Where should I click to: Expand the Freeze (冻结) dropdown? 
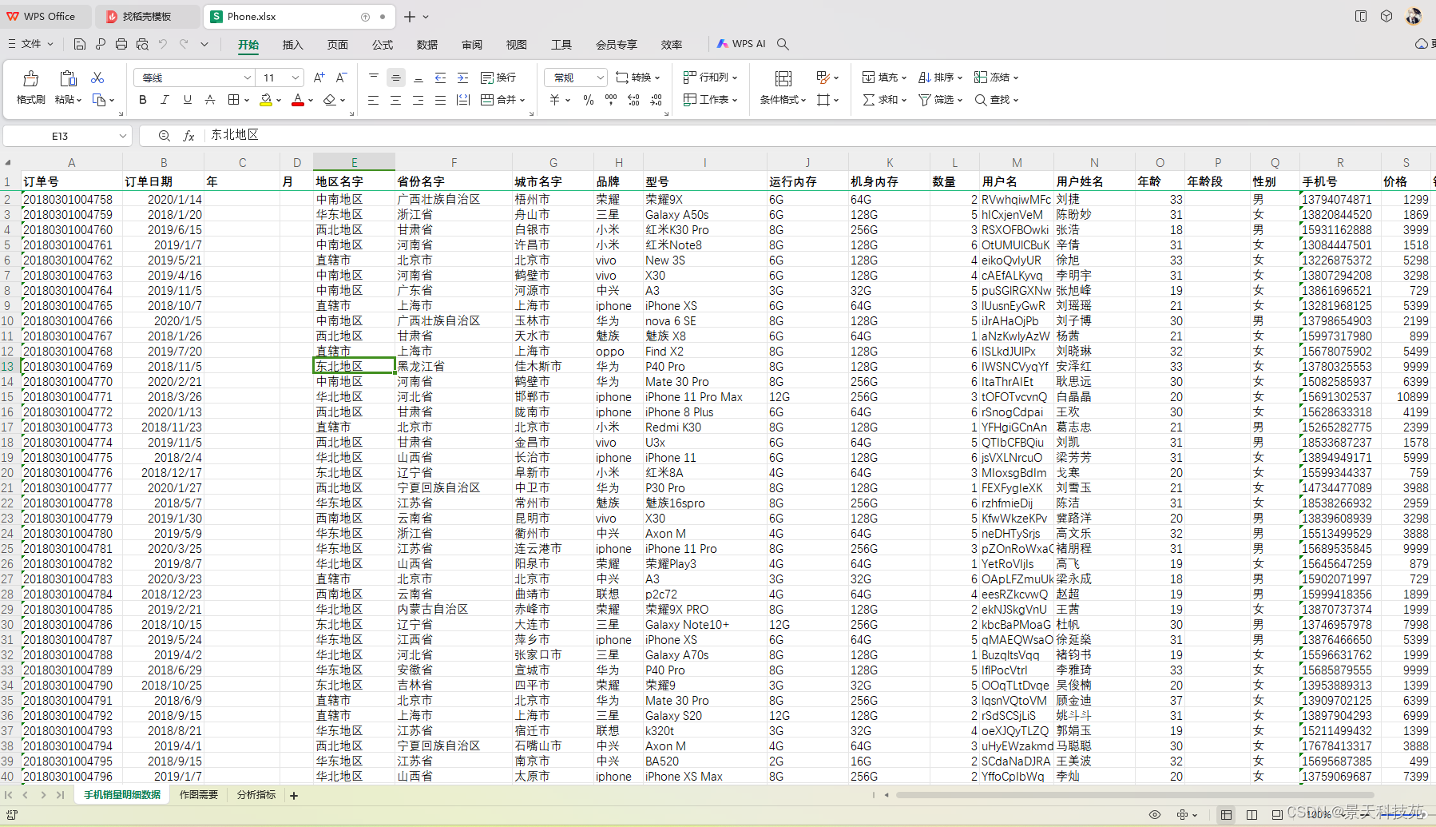(1015, 78)
